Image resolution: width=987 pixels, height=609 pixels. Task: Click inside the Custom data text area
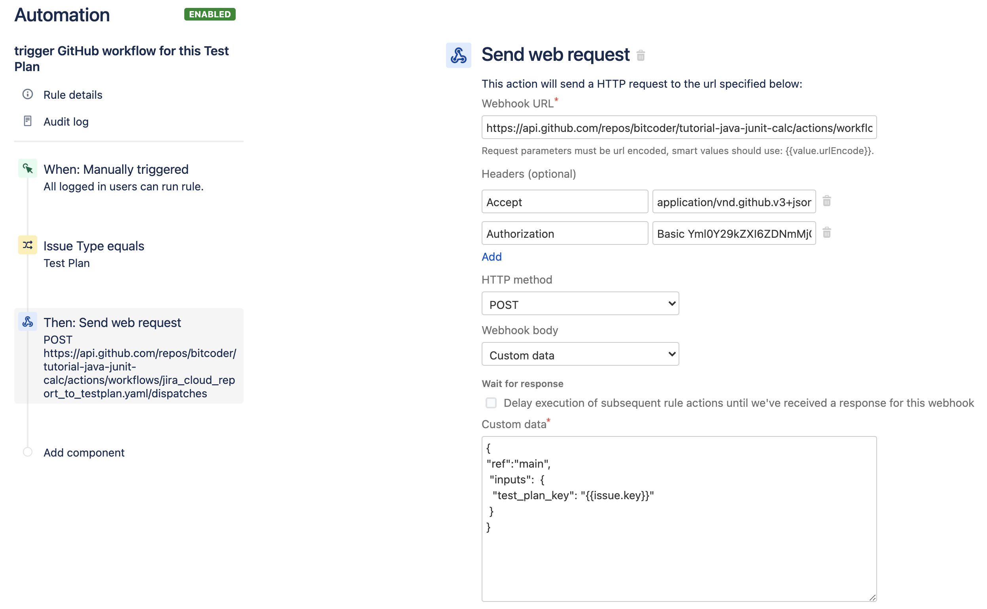click(x=679, y=519)
